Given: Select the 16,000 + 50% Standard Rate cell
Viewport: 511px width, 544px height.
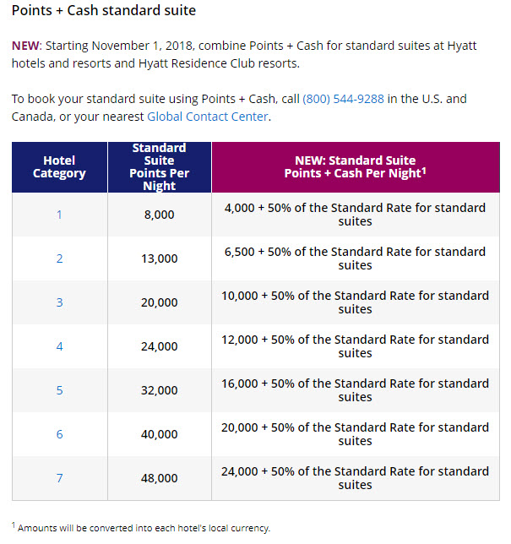Looking at the screenshot, I should pos(355,390).
